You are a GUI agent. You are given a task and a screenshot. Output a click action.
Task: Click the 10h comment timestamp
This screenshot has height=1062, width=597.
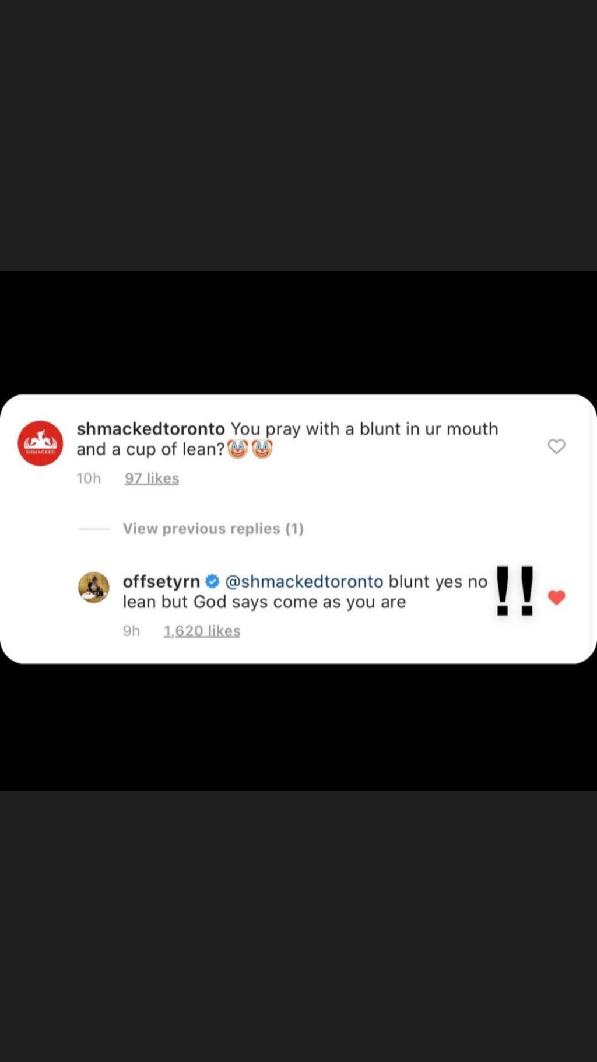click(89, 478)
